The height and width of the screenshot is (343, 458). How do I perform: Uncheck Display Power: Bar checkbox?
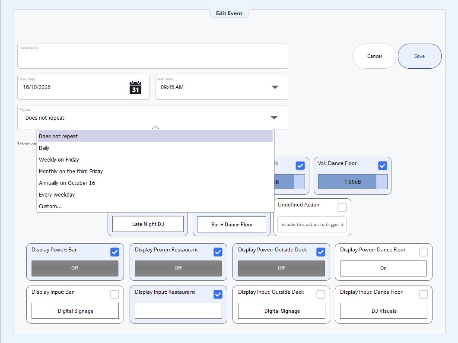[x=114, y=252]
